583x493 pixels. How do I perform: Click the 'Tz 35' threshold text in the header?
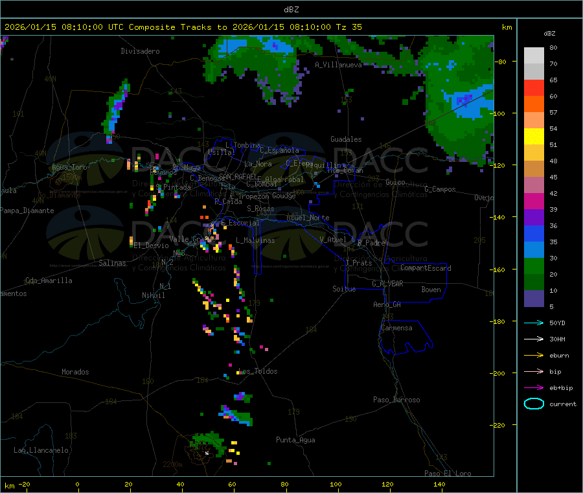(349, 27)
